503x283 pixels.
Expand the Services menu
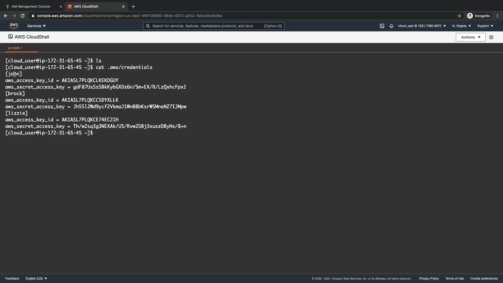click(36, 26)
